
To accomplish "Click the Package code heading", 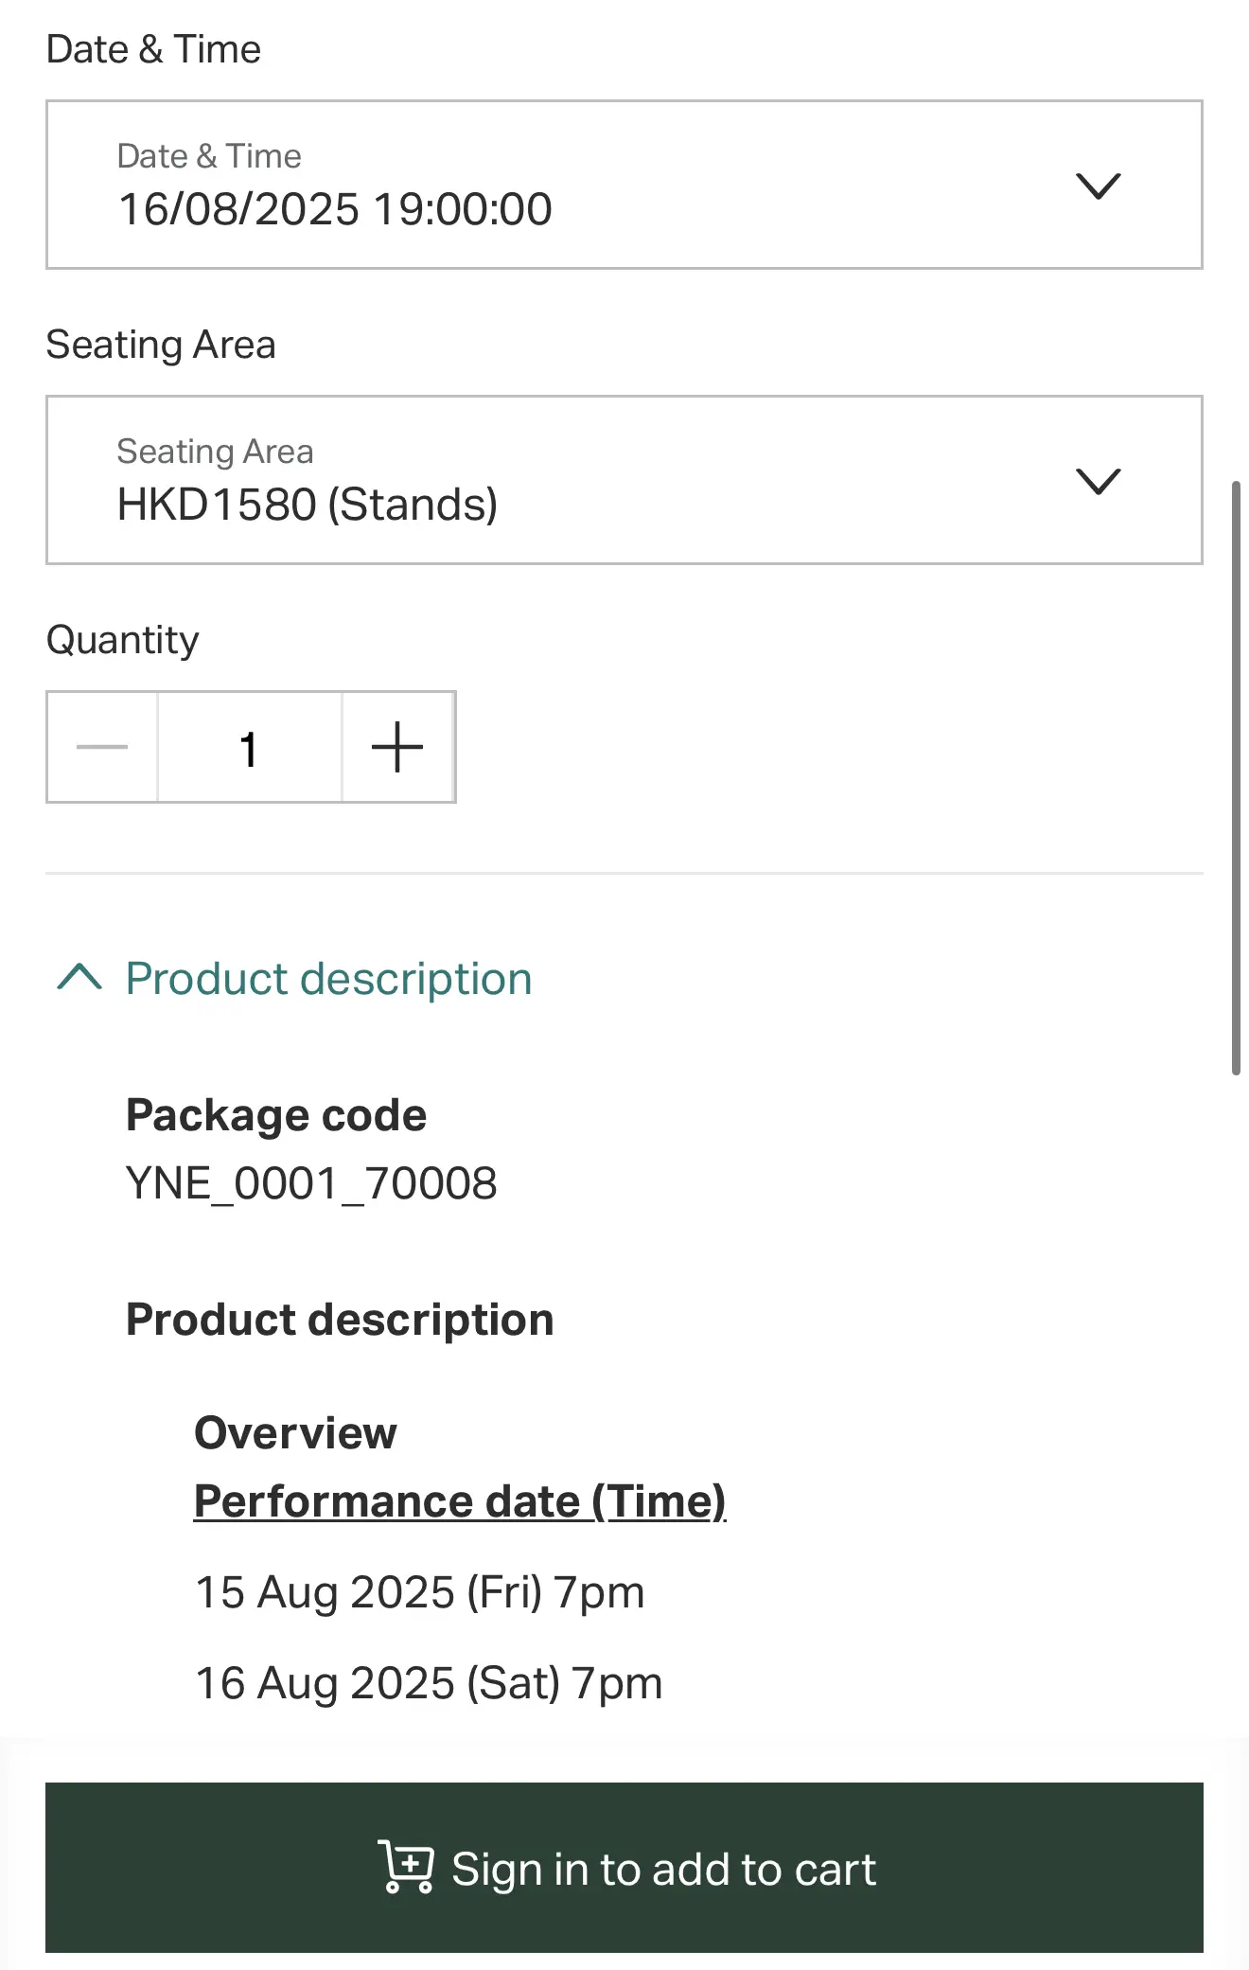I will tap(276, 1115).
